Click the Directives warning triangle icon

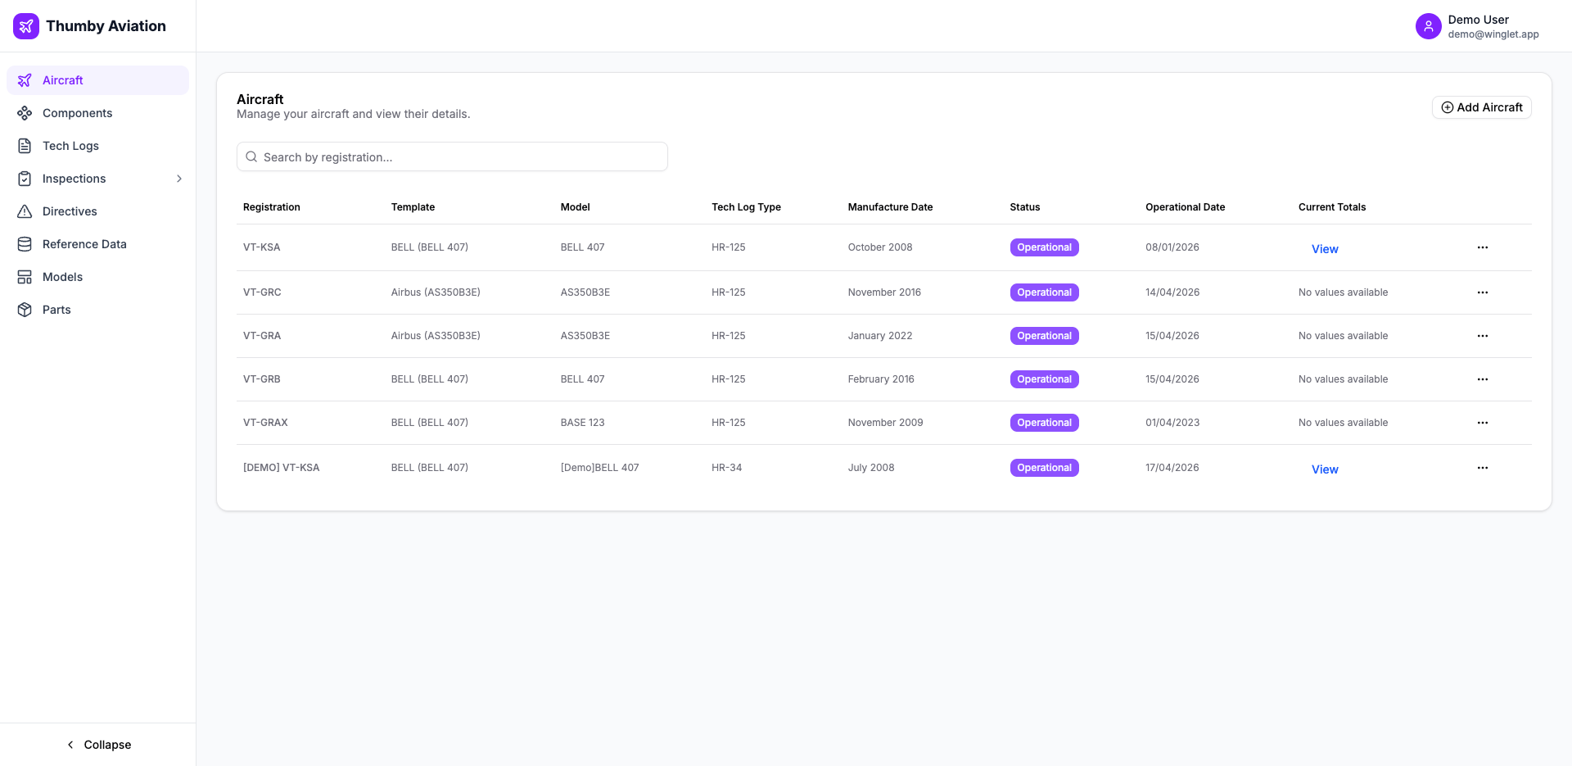25,211
